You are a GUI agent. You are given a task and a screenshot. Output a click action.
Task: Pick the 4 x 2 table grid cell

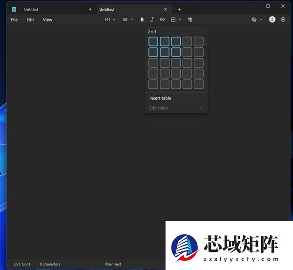pos(165,73)
